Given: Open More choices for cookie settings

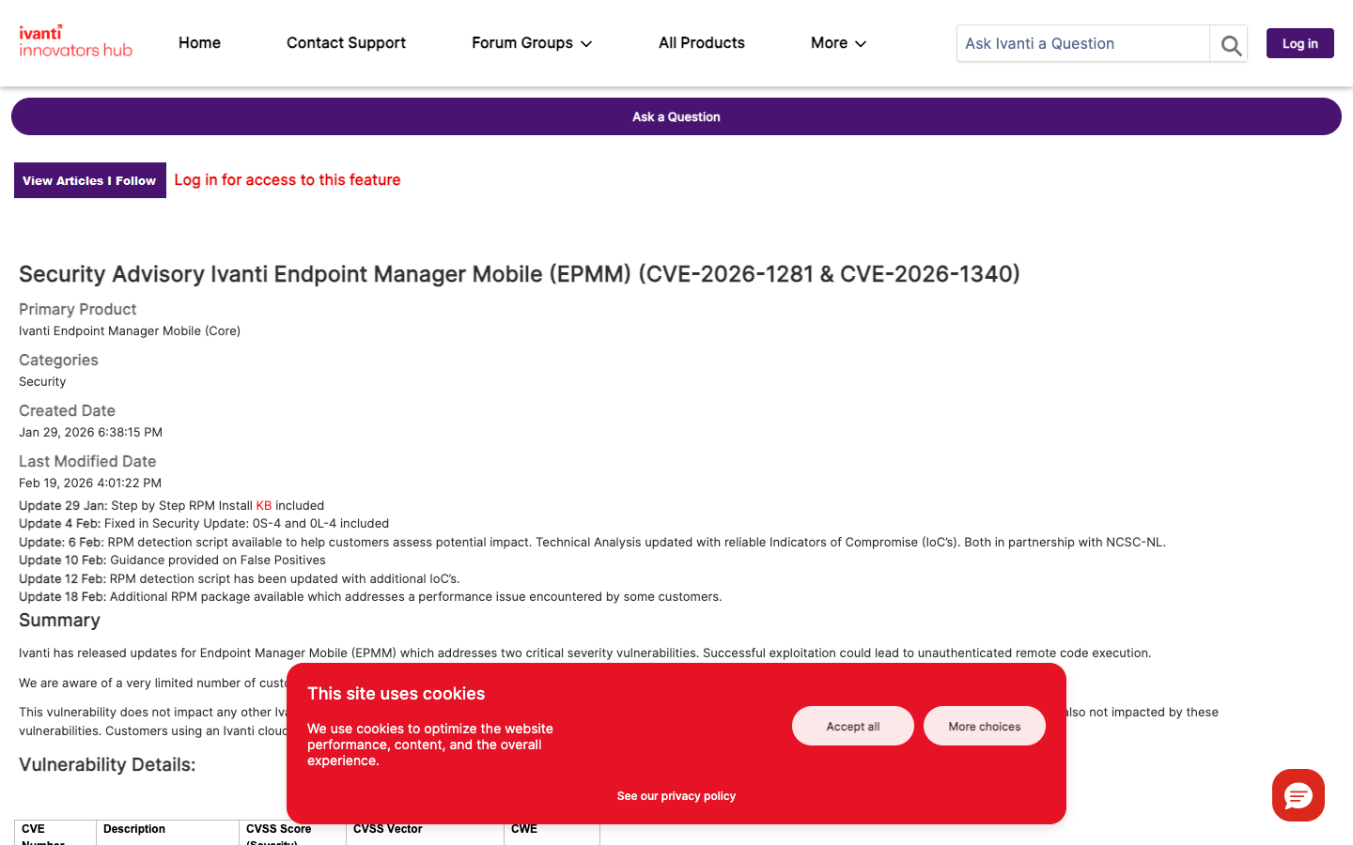Looking at the screenshot, I should (x=984, y=725).
